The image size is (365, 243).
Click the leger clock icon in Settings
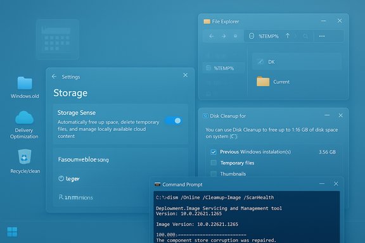[x=61, y=178]
